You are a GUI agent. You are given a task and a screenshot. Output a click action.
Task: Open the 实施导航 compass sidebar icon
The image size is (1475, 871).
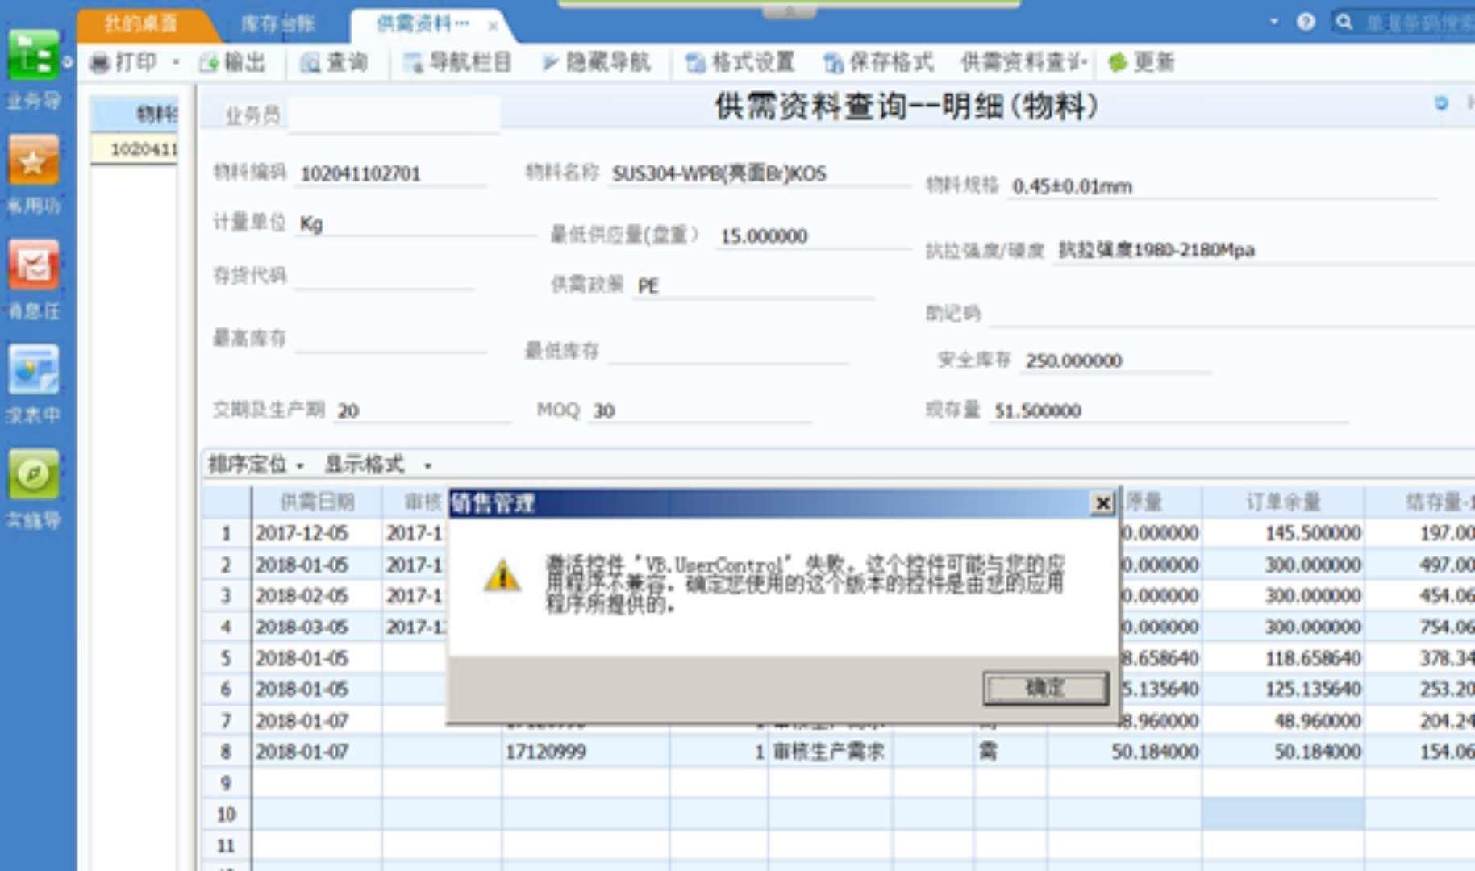coord(33,474)
